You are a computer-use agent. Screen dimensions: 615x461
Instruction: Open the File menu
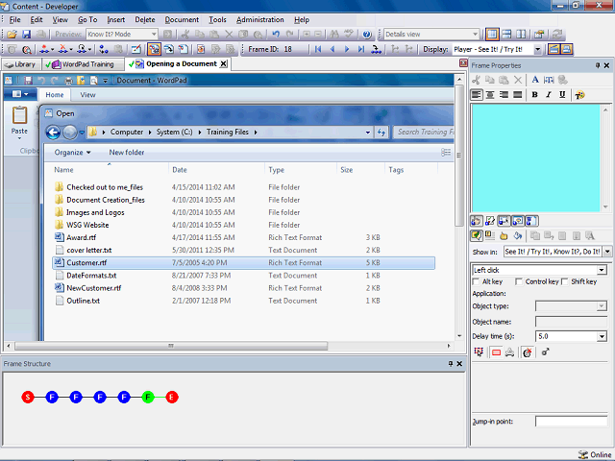pos(15,19)
